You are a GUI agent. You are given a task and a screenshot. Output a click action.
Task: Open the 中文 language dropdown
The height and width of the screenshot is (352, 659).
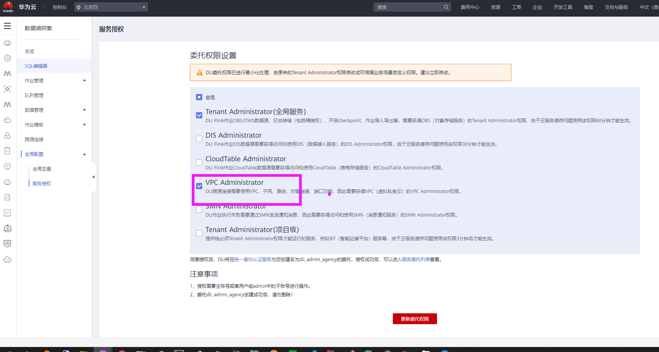[x=649, y=7]
